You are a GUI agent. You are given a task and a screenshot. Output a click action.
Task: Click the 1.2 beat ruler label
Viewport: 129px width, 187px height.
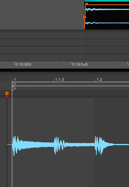pos(99,80)
